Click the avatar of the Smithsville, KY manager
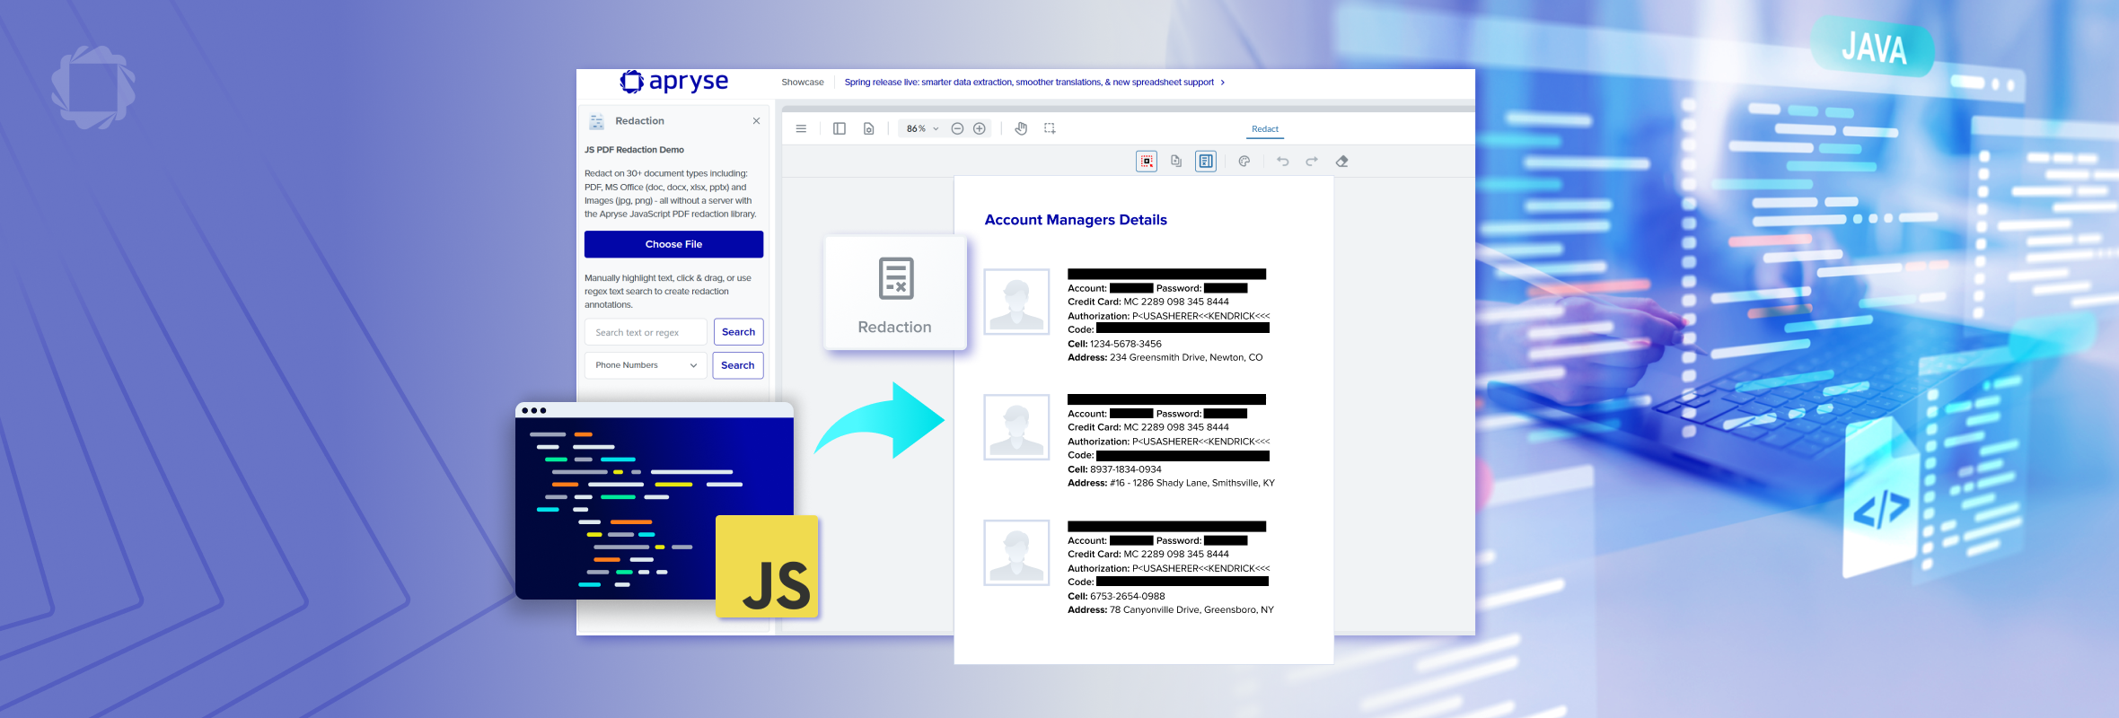 coord(1016,427)
